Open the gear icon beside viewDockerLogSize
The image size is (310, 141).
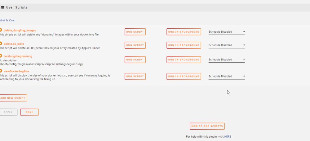click(x=1, y=71)
